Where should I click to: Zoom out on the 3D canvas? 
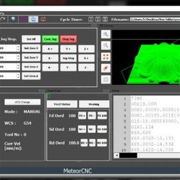coord(106,46)
